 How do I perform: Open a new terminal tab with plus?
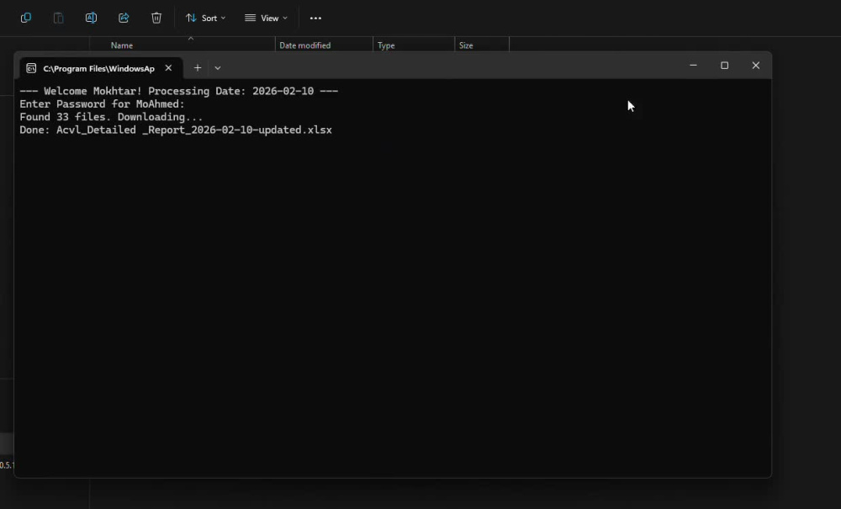198,67
